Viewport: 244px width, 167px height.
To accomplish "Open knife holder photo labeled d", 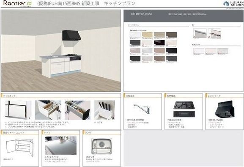I will 104,110.
